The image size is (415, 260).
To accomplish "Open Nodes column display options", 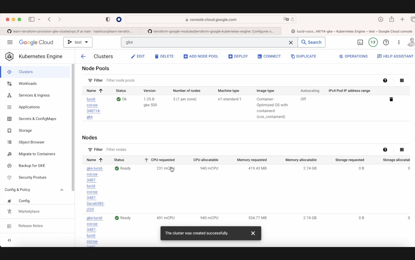I will 402,150.
